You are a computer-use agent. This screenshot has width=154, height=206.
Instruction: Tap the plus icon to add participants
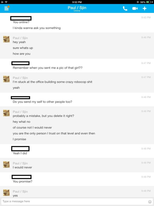tap(144, 9)
